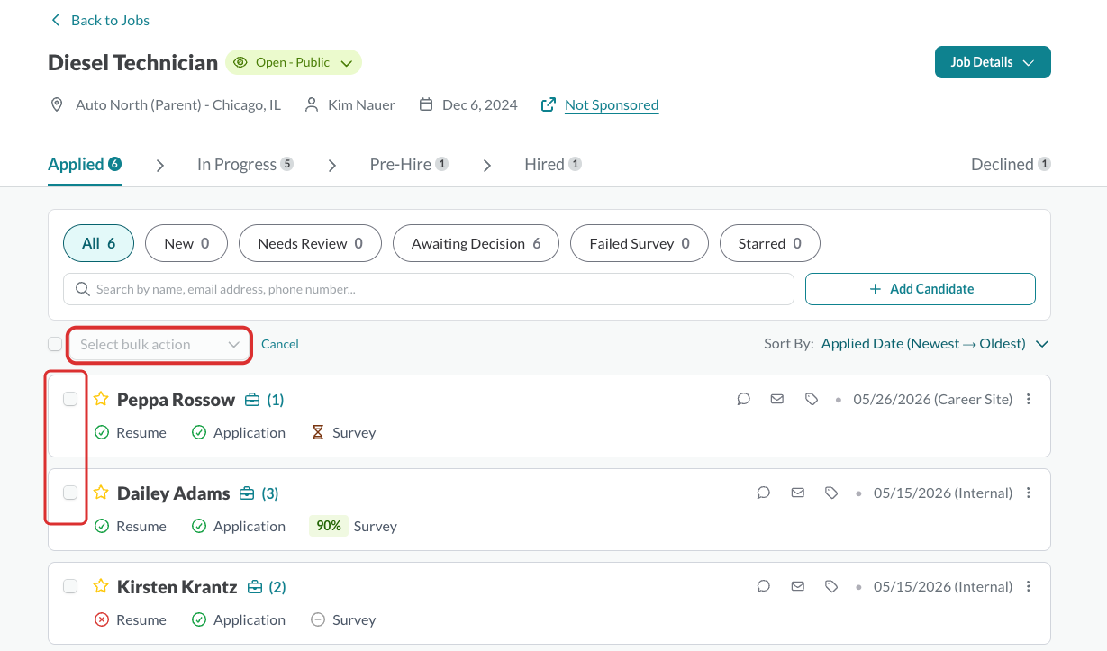Open comments for Peppa Rossow
This screenshot has width=1107, height=651.
[744, 399]
